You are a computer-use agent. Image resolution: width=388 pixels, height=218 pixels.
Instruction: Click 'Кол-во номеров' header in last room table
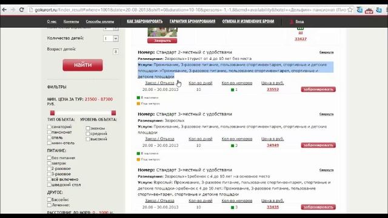coord(237,200)
